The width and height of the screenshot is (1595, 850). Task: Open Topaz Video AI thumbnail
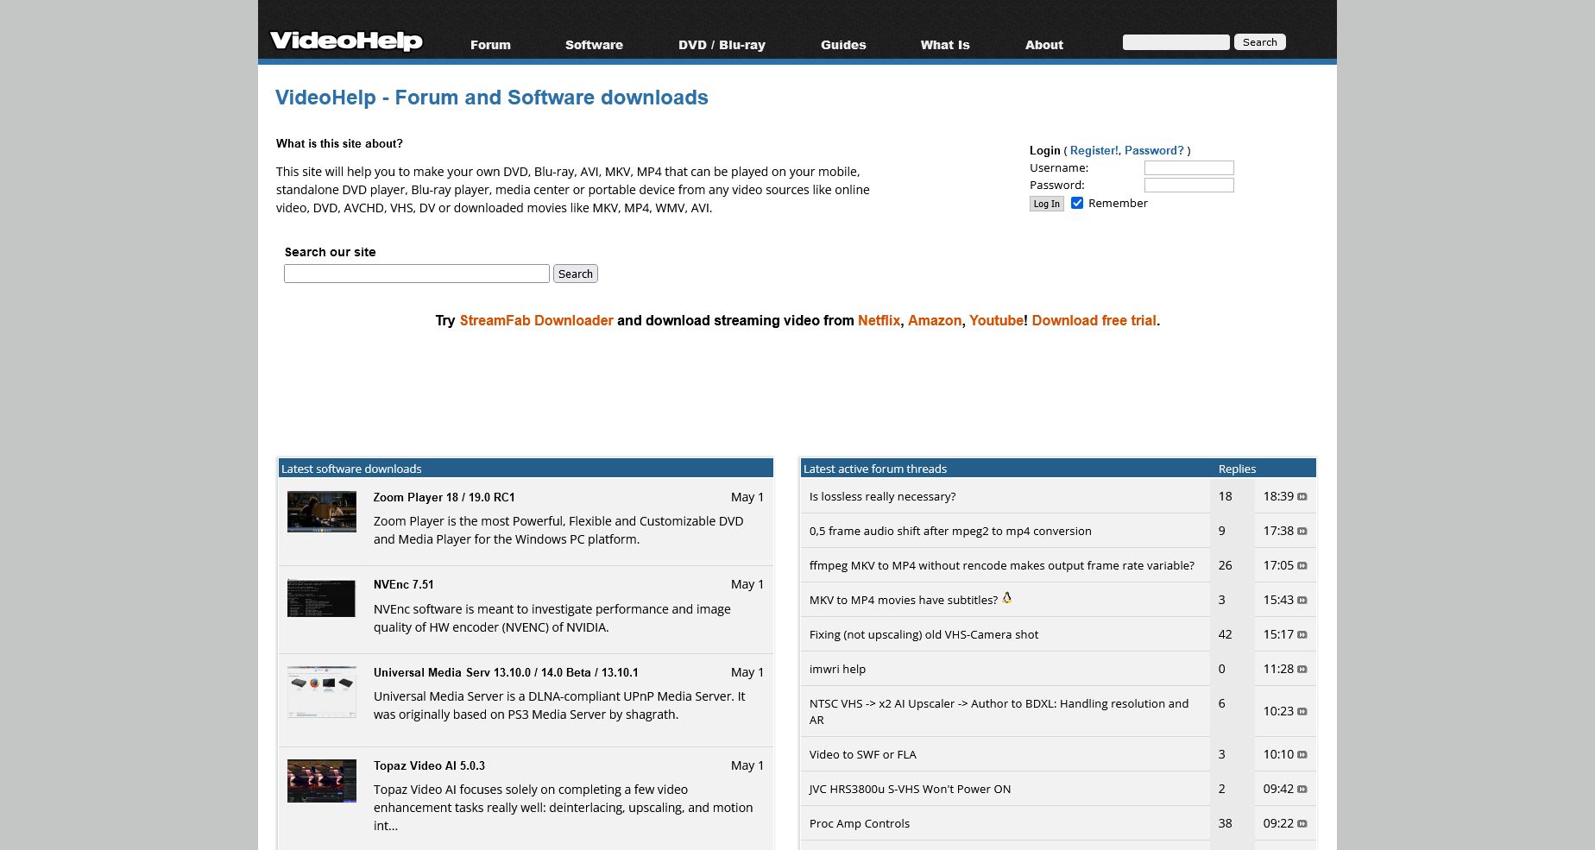click(321, 781)
